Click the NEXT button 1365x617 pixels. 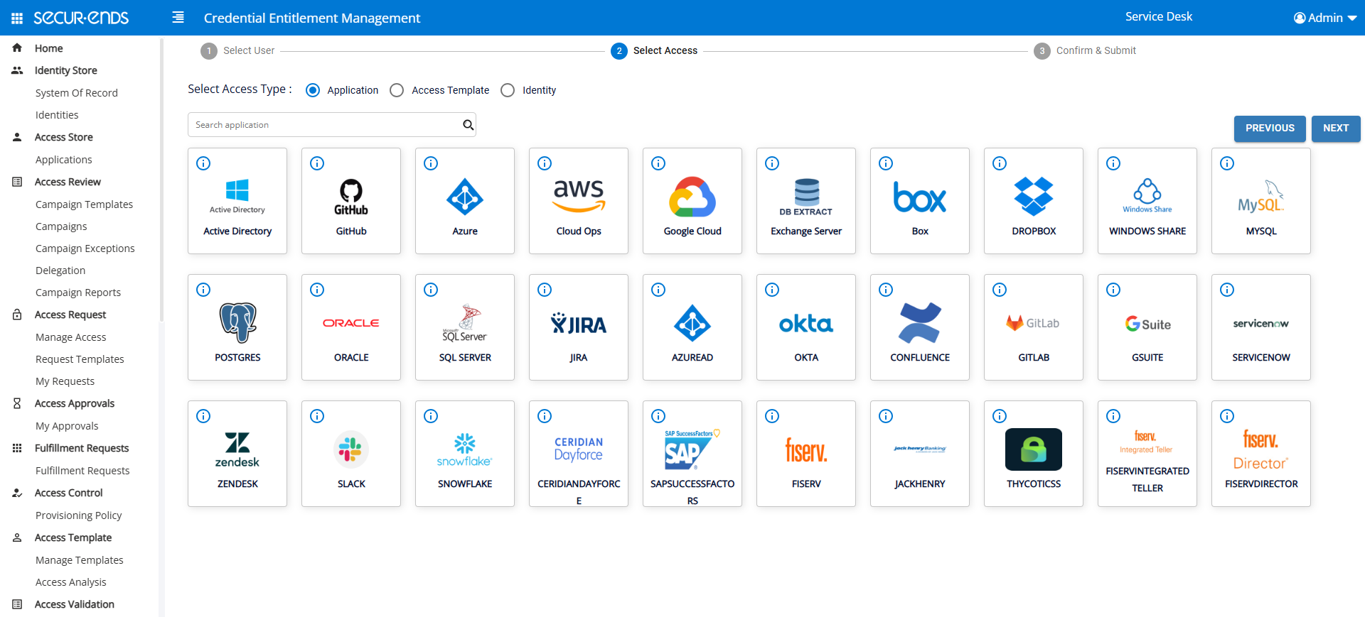(1336, 129)
